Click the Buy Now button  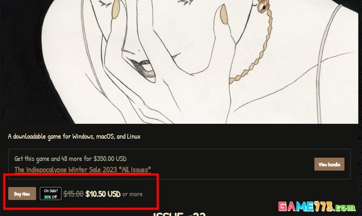22,193
